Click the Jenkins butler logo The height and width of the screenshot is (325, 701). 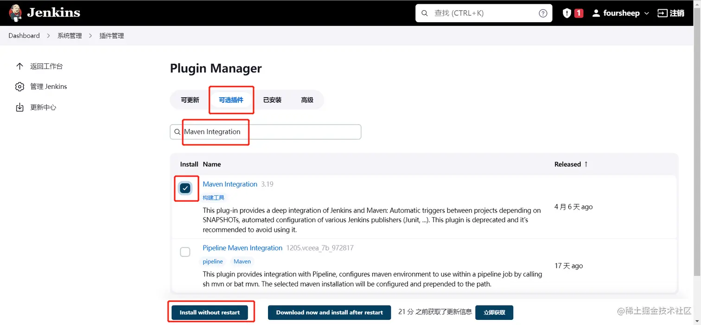tap(15, 13)
